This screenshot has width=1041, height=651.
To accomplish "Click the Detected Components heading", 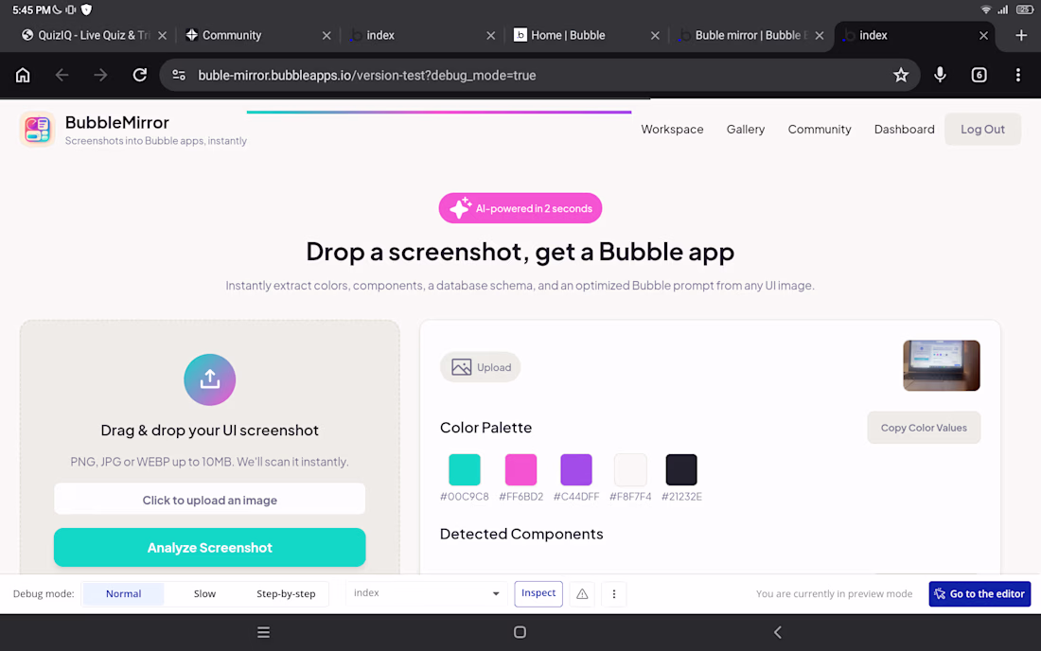I will click(x=521, y=535).
